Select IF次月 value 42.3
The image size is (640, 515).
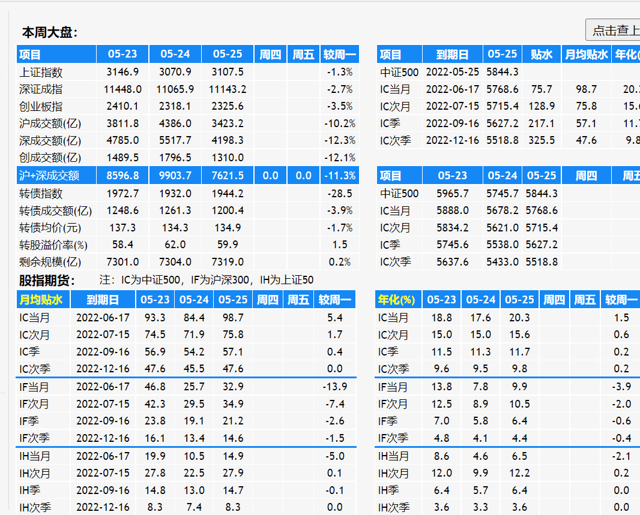pos(155,403)
